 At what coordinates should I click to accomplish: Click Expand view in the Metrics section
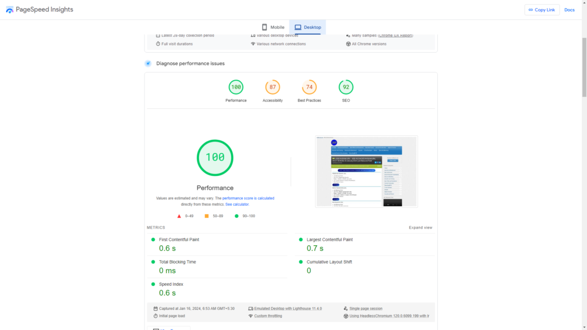click(420, 227)
